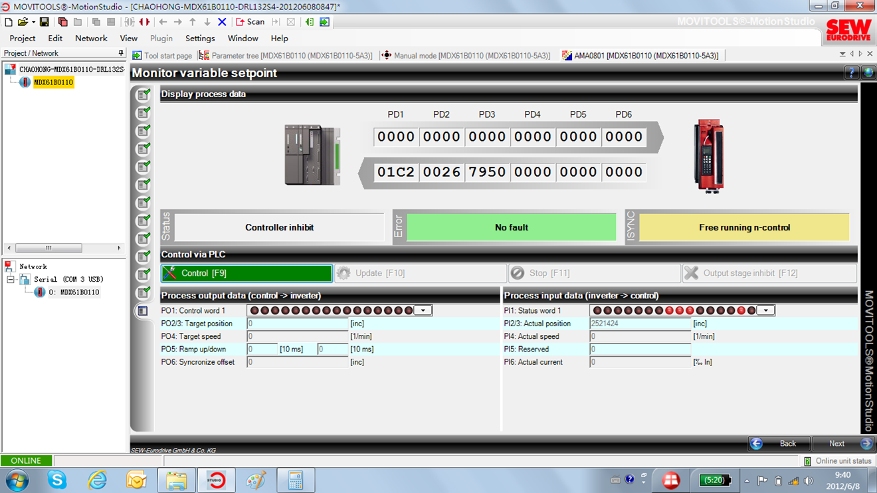
Task: Click the topmost checked wizard step icon
Action: [143, 95]
